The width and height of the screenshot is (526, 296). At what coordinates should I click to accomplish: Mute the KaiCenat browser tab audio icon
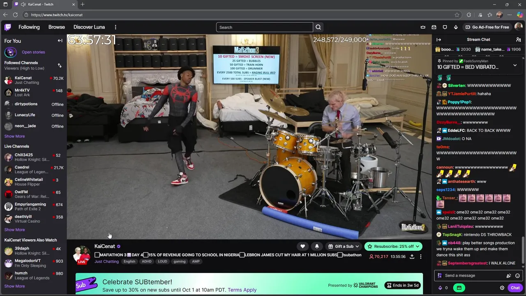click(23, 5)
